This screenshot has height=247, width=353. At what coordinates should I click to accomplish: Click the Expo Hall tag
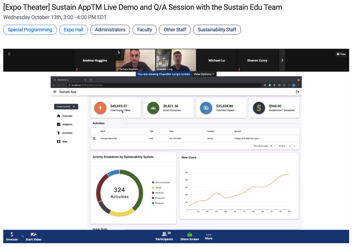[x=74, y=30]
